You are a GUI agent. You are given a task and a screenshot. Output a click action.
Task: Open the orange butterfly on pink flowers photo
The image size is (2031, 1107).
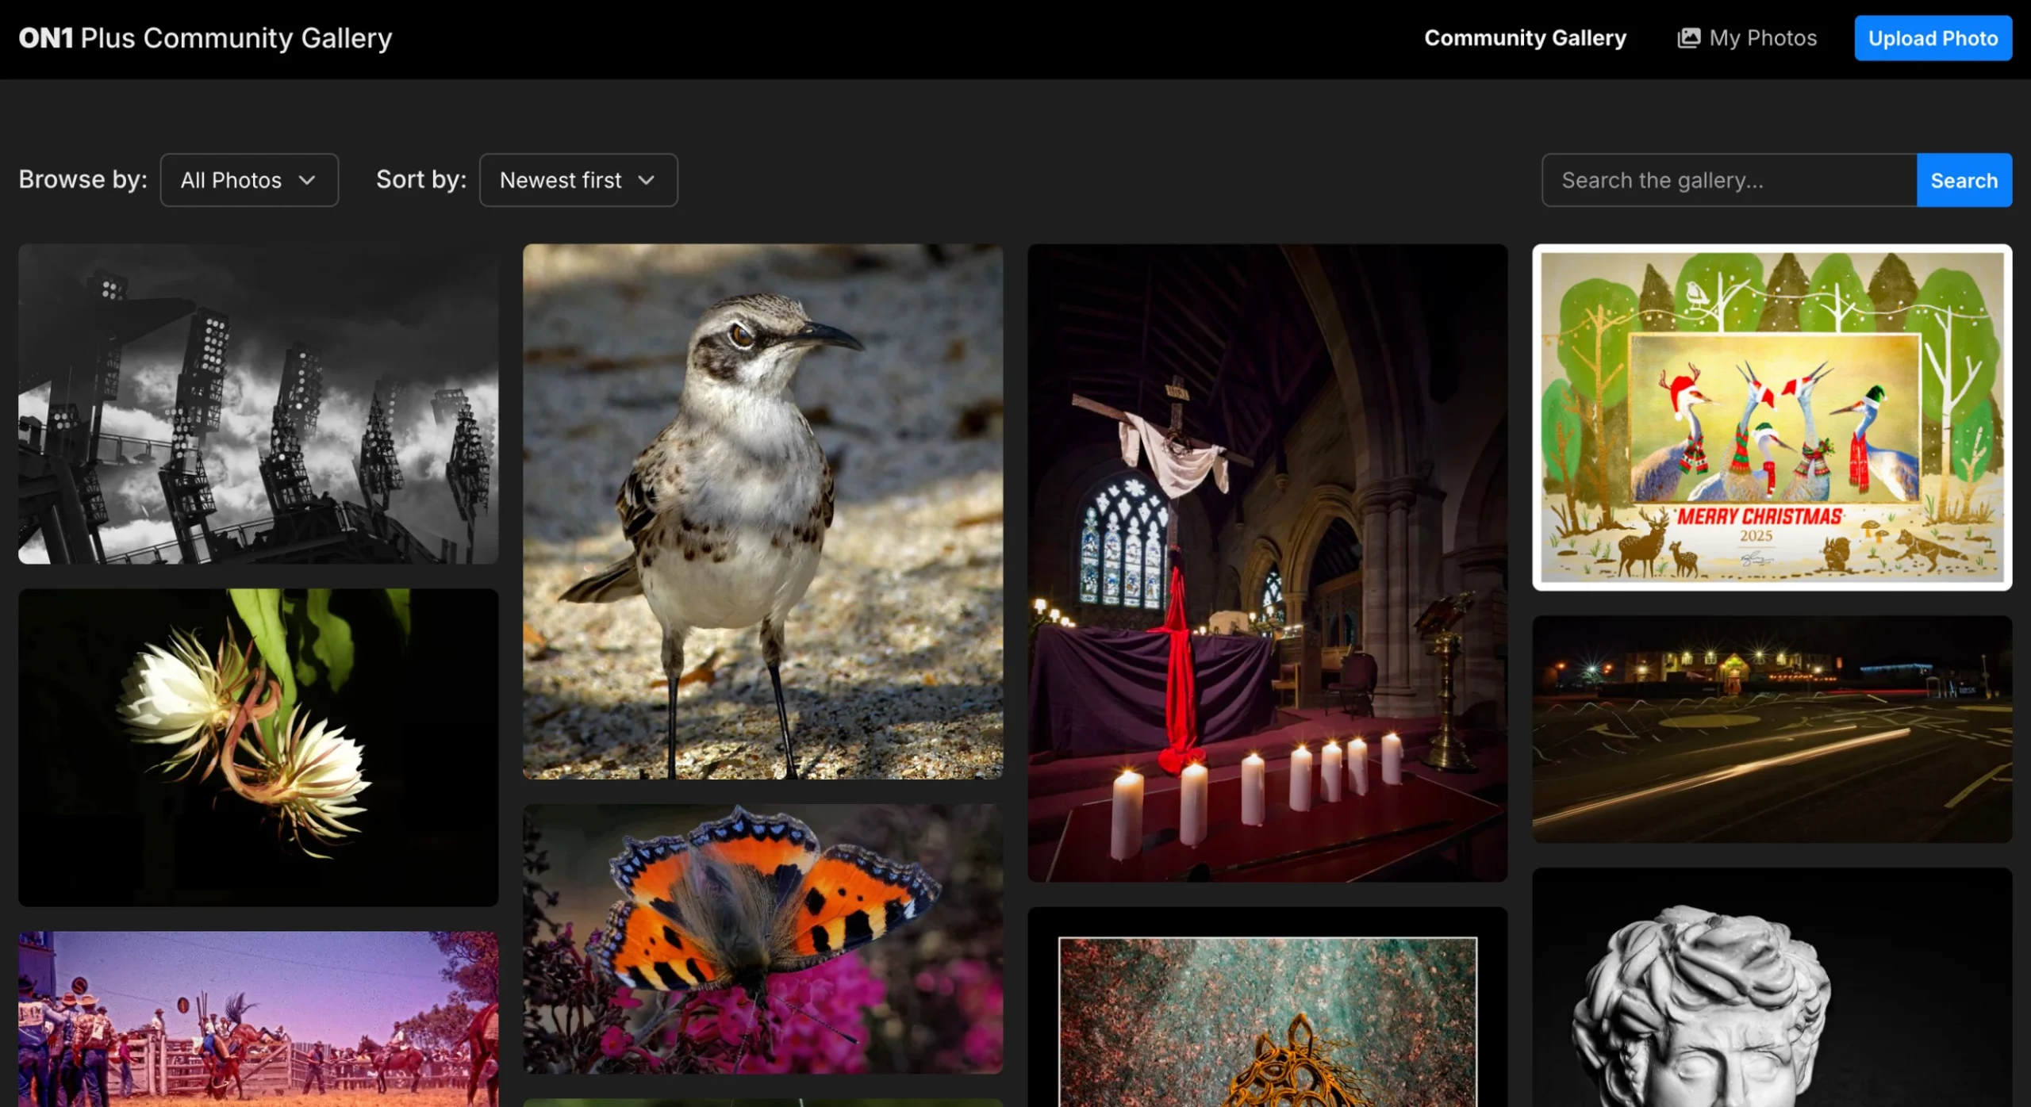(762, 939)
